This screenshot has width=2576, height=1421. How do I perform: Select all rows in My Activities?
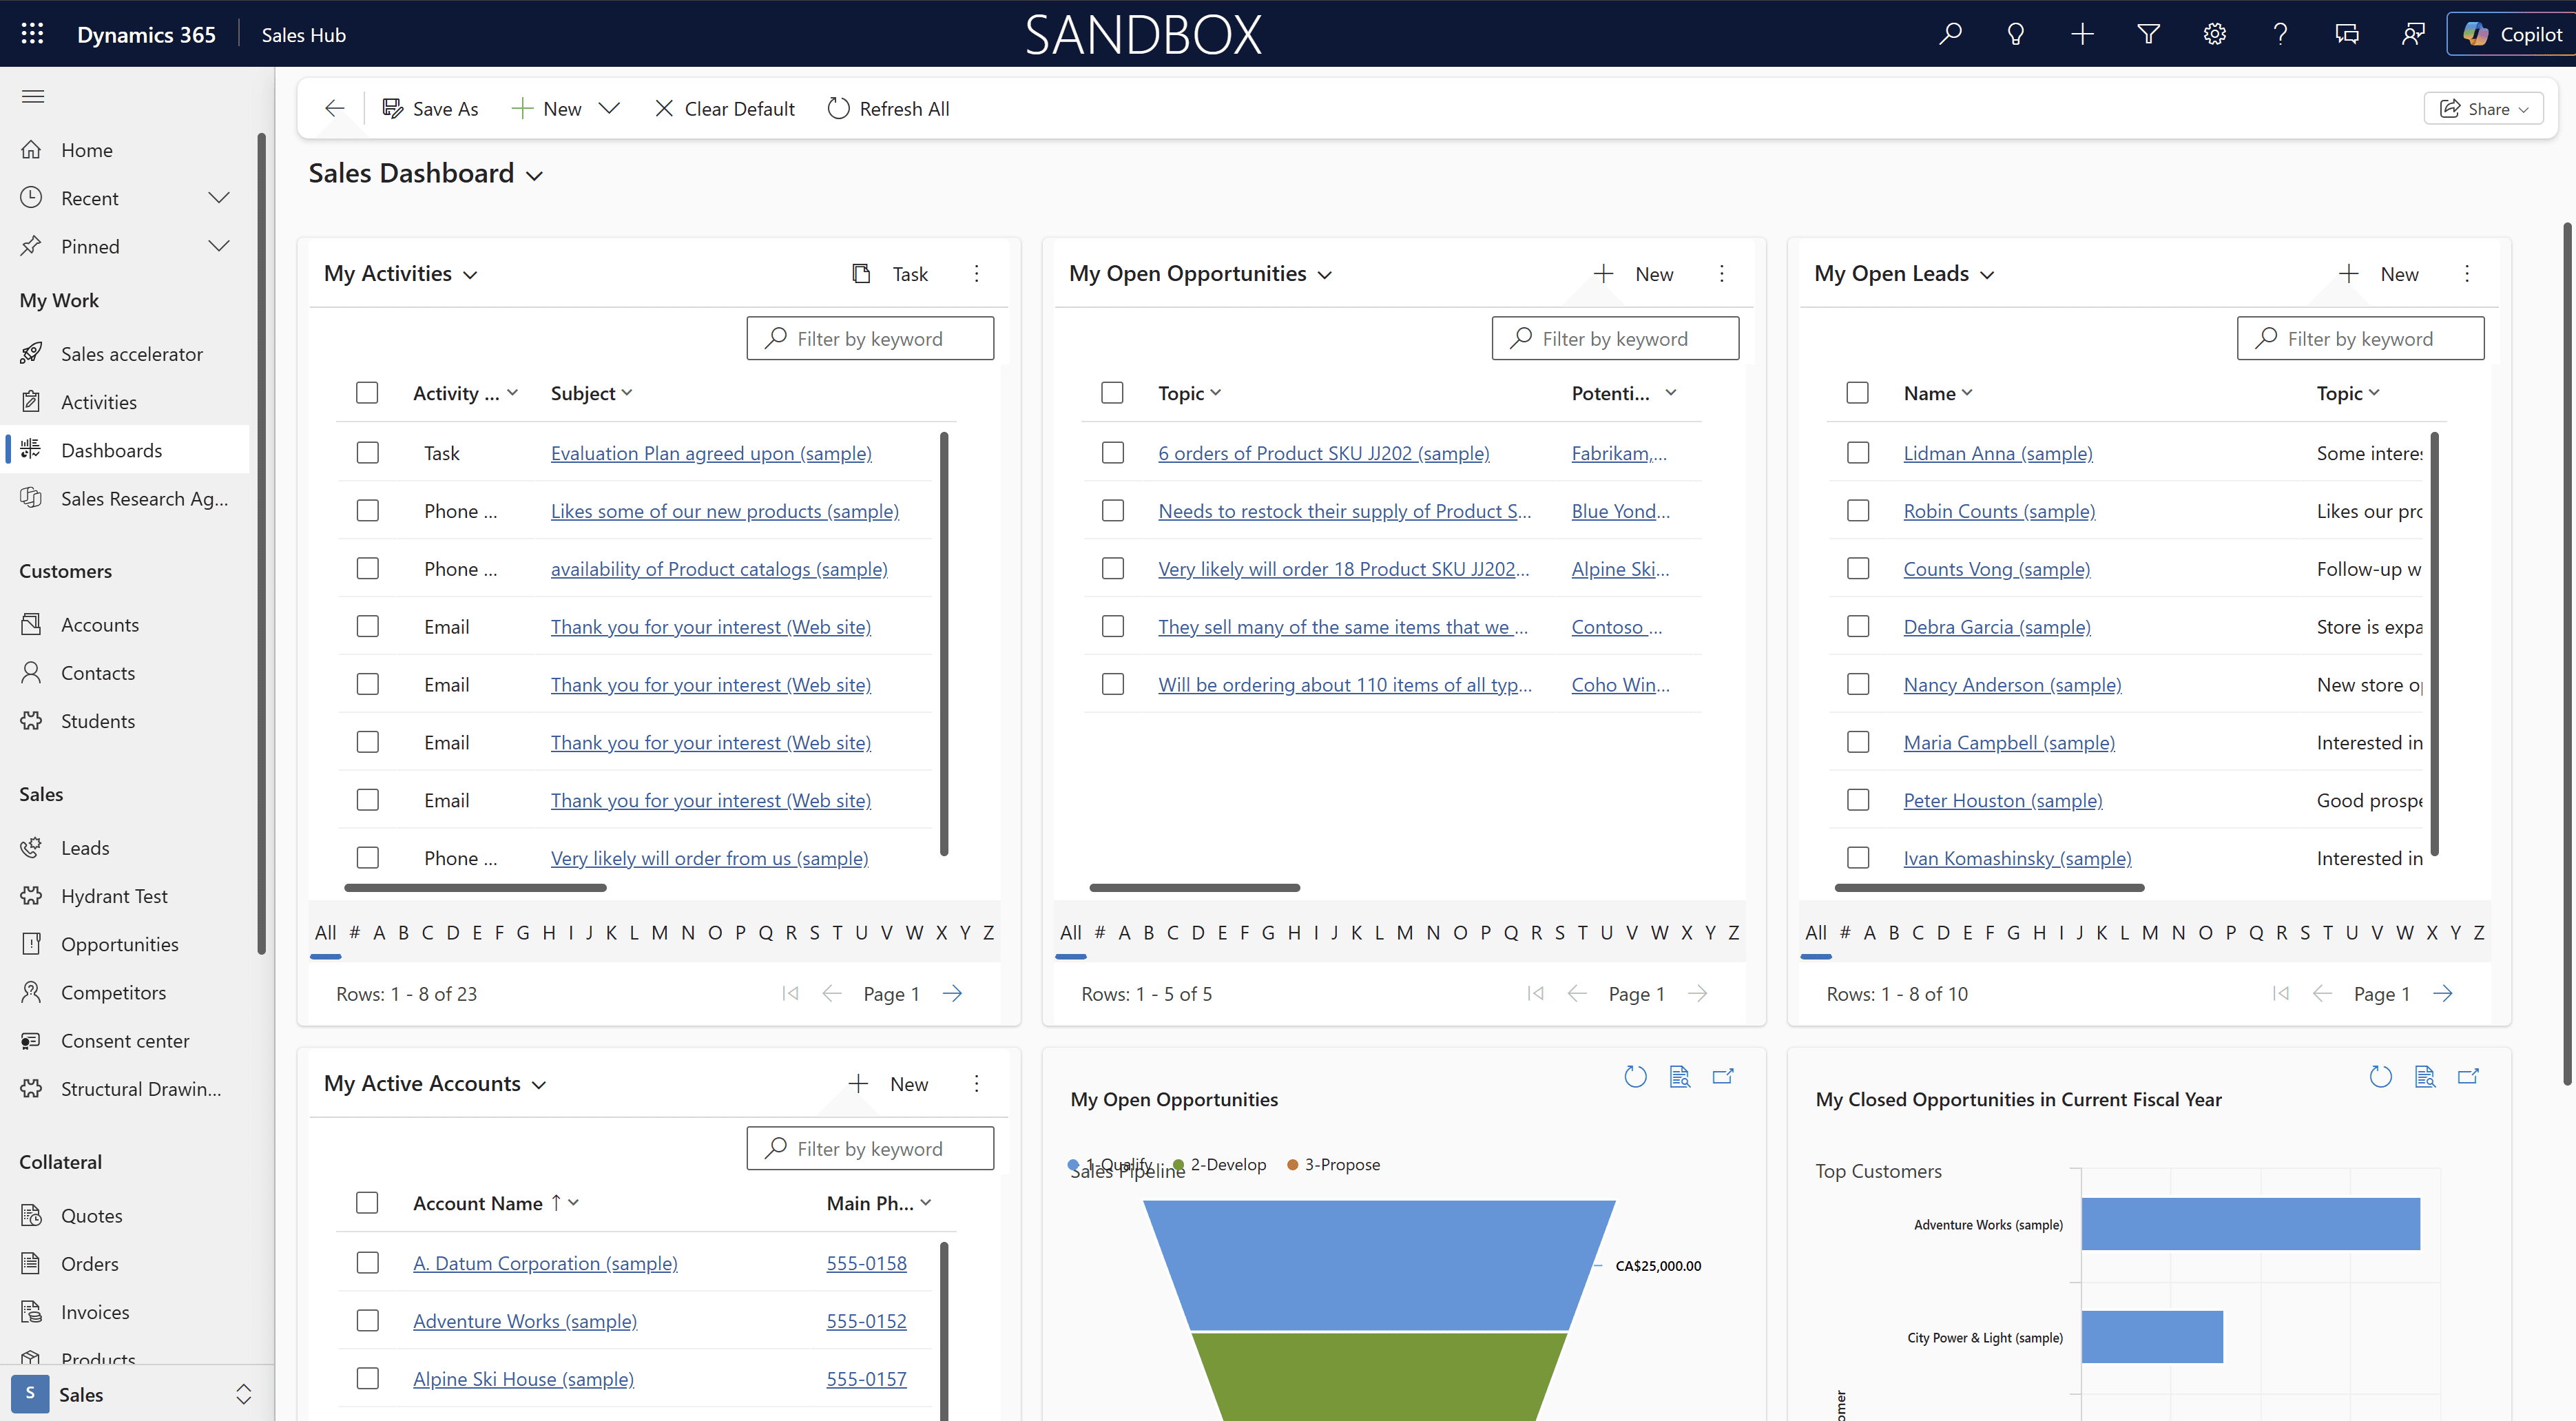pos(367,393)
